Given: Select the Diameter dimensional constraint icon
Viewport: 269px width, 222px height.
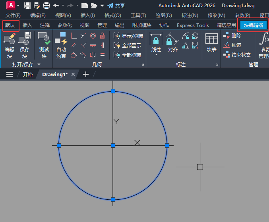Looking at the screenshot, I should click(195, 36).
